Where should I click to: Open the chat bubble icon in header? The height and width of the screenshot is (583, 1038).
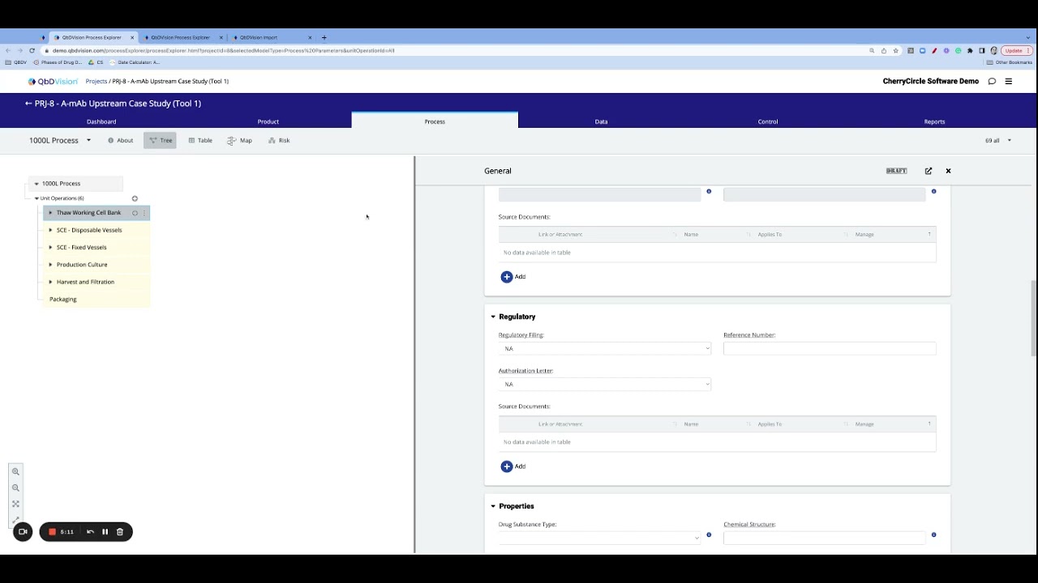[992, 81]
